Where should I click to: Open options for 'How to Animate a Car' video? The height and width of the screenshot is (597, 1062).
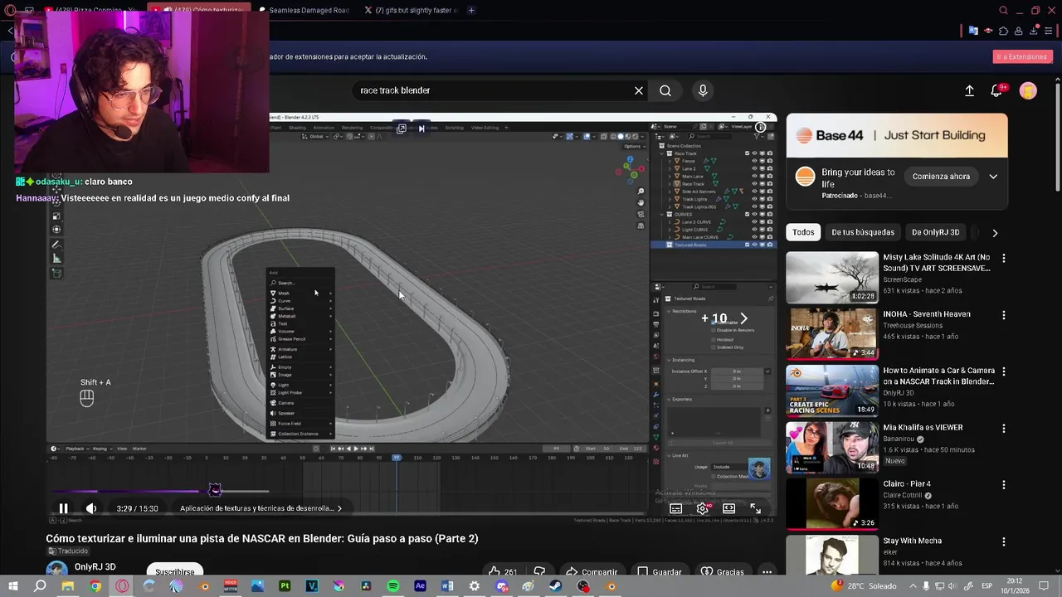click(x=1004, y=371)
